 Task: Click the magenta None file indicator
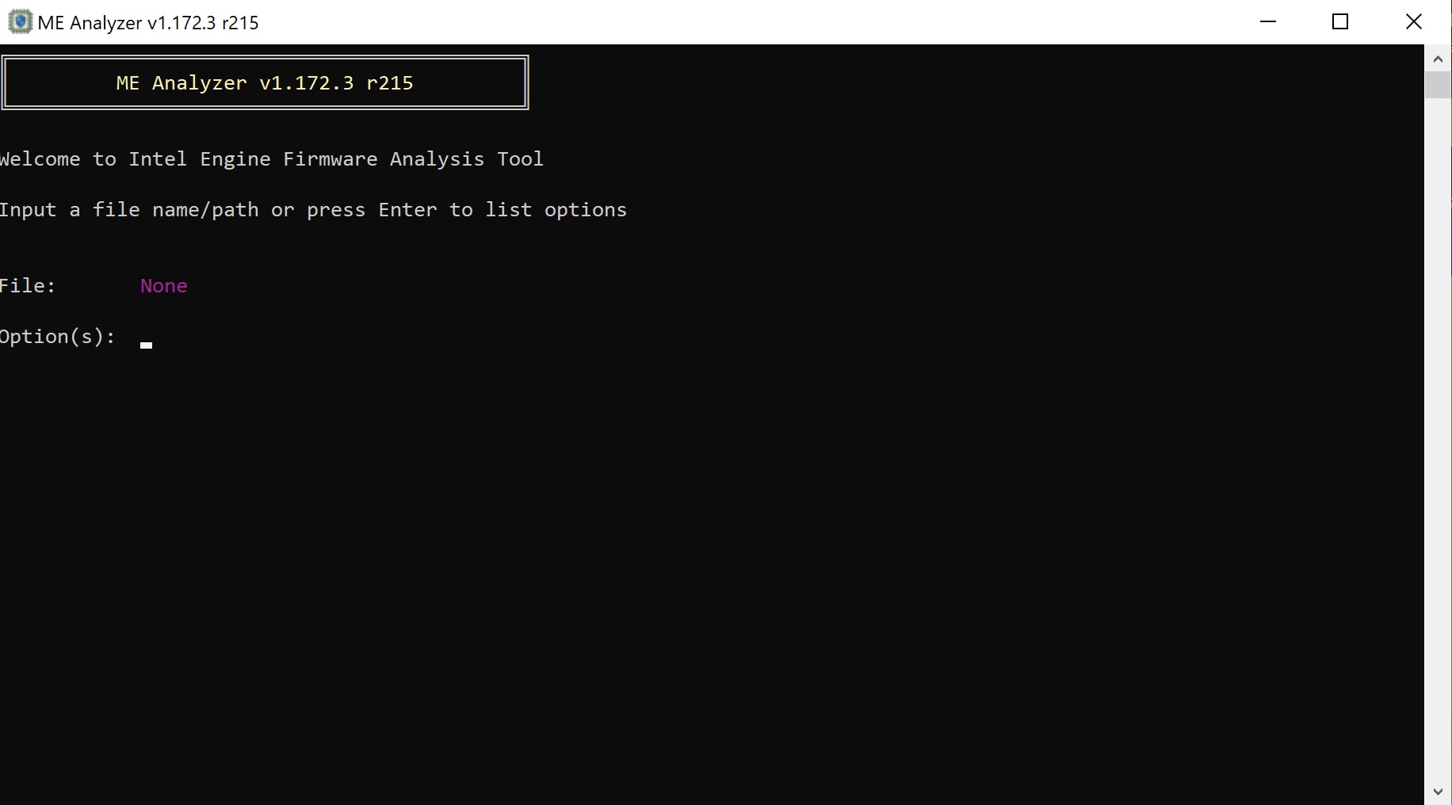tap(163, 285)
